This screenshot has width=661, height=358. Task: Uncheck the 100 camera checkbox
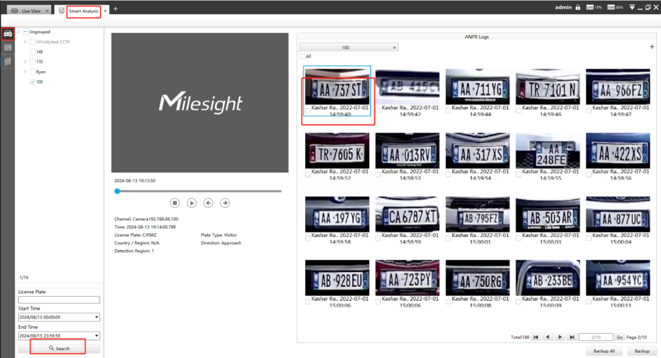point(33,82)
